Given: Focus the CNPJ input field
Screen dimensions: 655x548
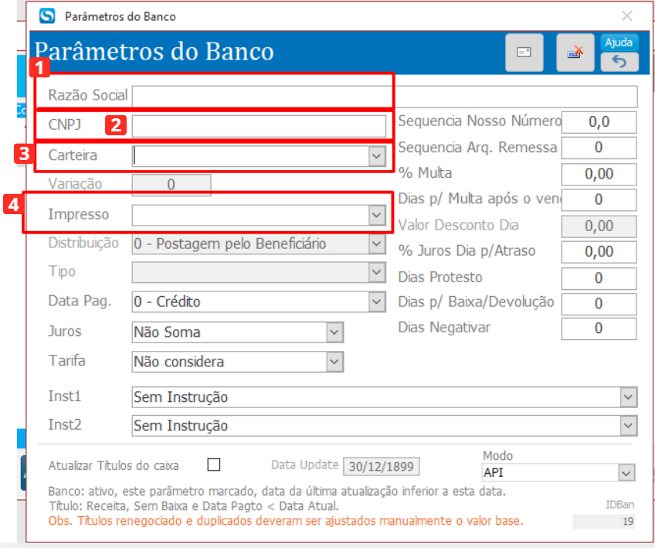Looking at the screenshot, I should 258,125.
